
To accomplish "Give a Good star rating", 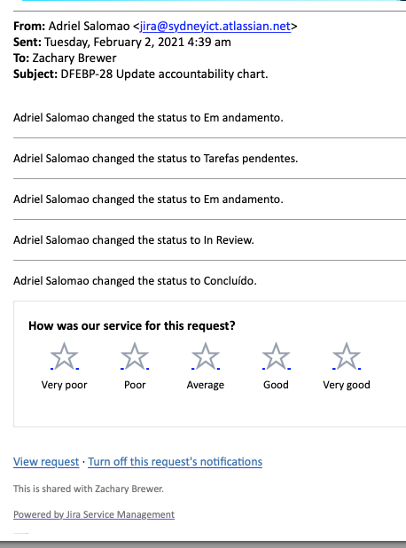I will pyautogui.click(x=276, y=356).
